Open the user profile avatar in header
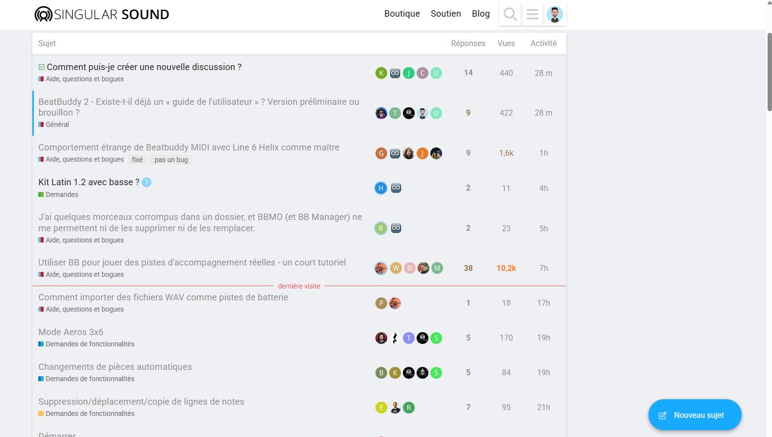Image resolution: width=772 pixels, height=437 pixels. [555, 14]
